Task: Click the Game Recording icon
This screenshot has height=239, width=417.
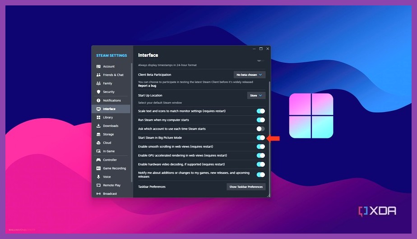Action: point(98,168)
